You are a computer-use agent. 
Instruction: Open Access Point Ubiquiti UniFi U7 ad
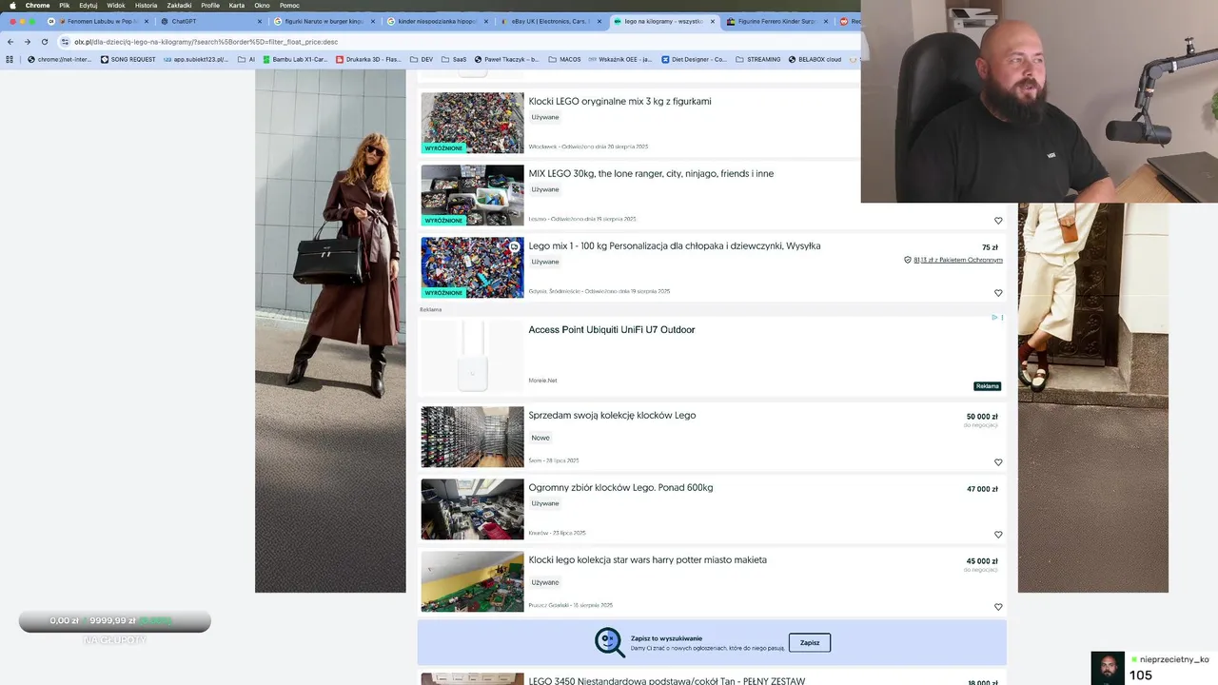(612, 329)
